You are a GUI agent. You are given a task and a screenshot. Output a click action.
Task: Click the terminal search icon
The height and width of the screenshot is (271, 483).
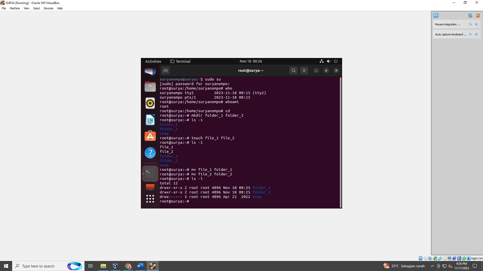click(x=293, y=71)
